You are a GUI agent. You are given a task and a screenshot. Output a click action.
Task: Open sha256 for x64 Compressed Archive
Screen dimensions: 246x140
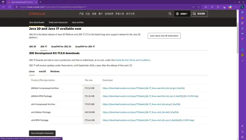point(176,104)
